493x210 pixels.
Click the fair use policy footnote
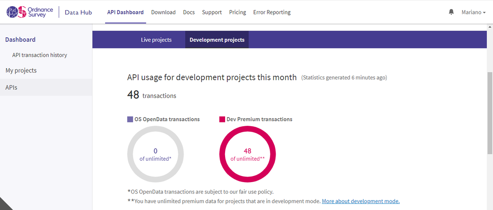pos(200,192)
